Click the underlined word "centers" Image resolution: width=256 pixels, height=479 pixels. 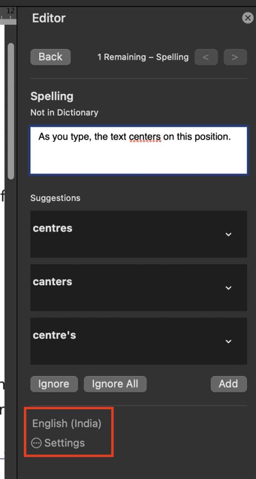pyautogui.click(x=145, y=136)
